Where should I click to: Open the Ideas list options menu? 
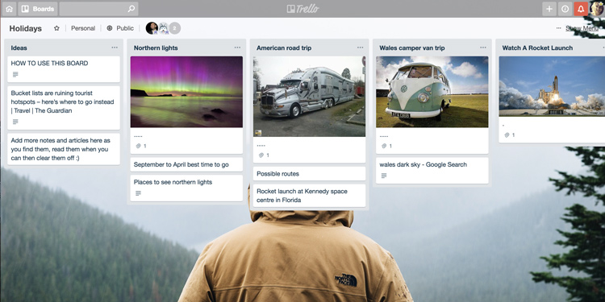pyautogui.click(x=115, y=48)
